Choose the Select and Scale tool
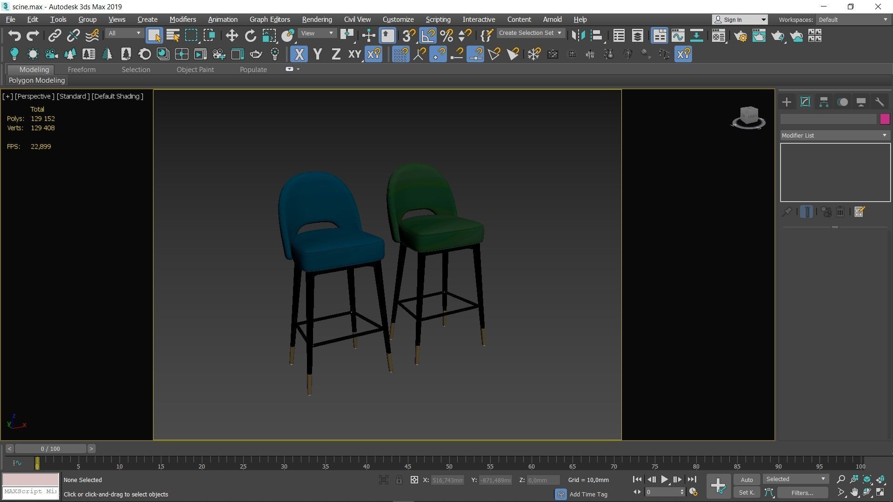Viewport: 893px width, 502px height. (x=269, y=36)
